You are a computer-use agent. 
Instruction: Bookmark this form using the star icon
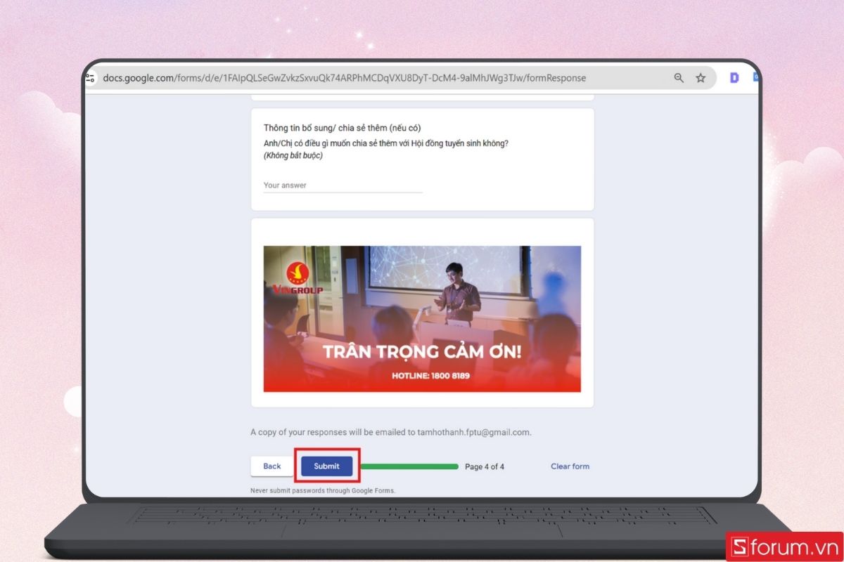[701, 78]
